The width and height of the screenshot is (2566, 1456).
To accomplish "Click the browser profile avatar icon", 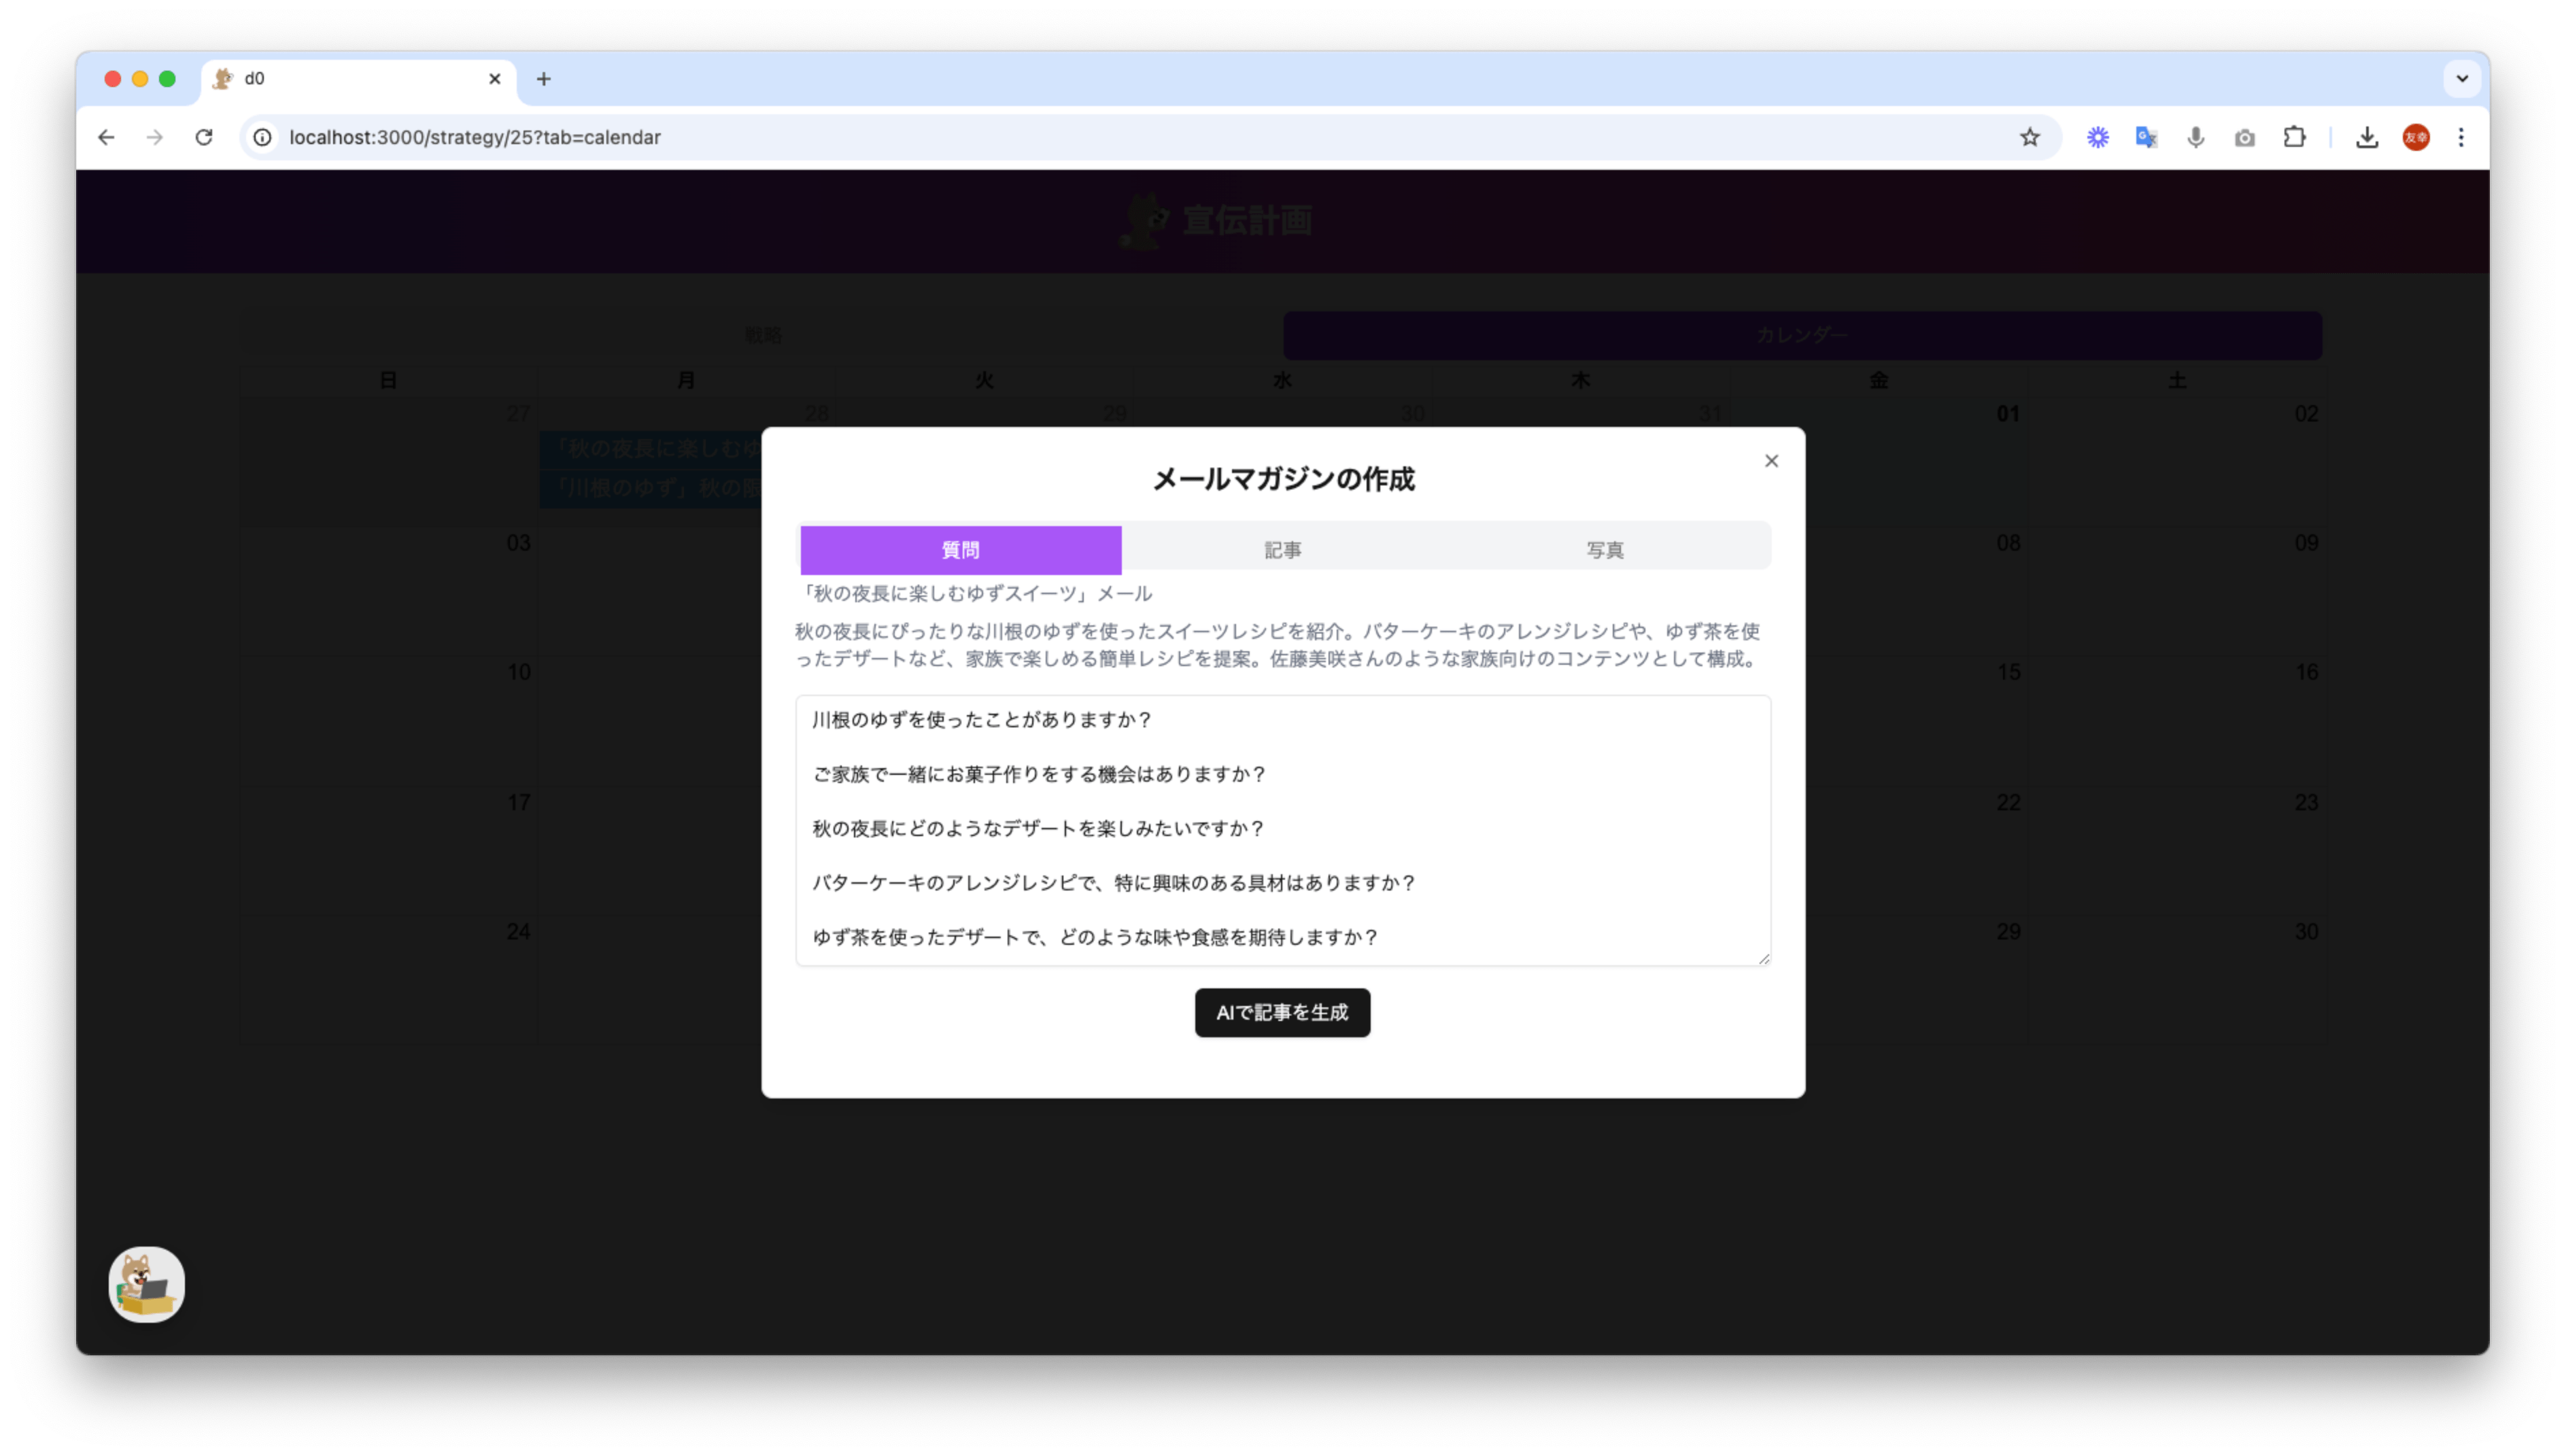I will click(2416, 137).
